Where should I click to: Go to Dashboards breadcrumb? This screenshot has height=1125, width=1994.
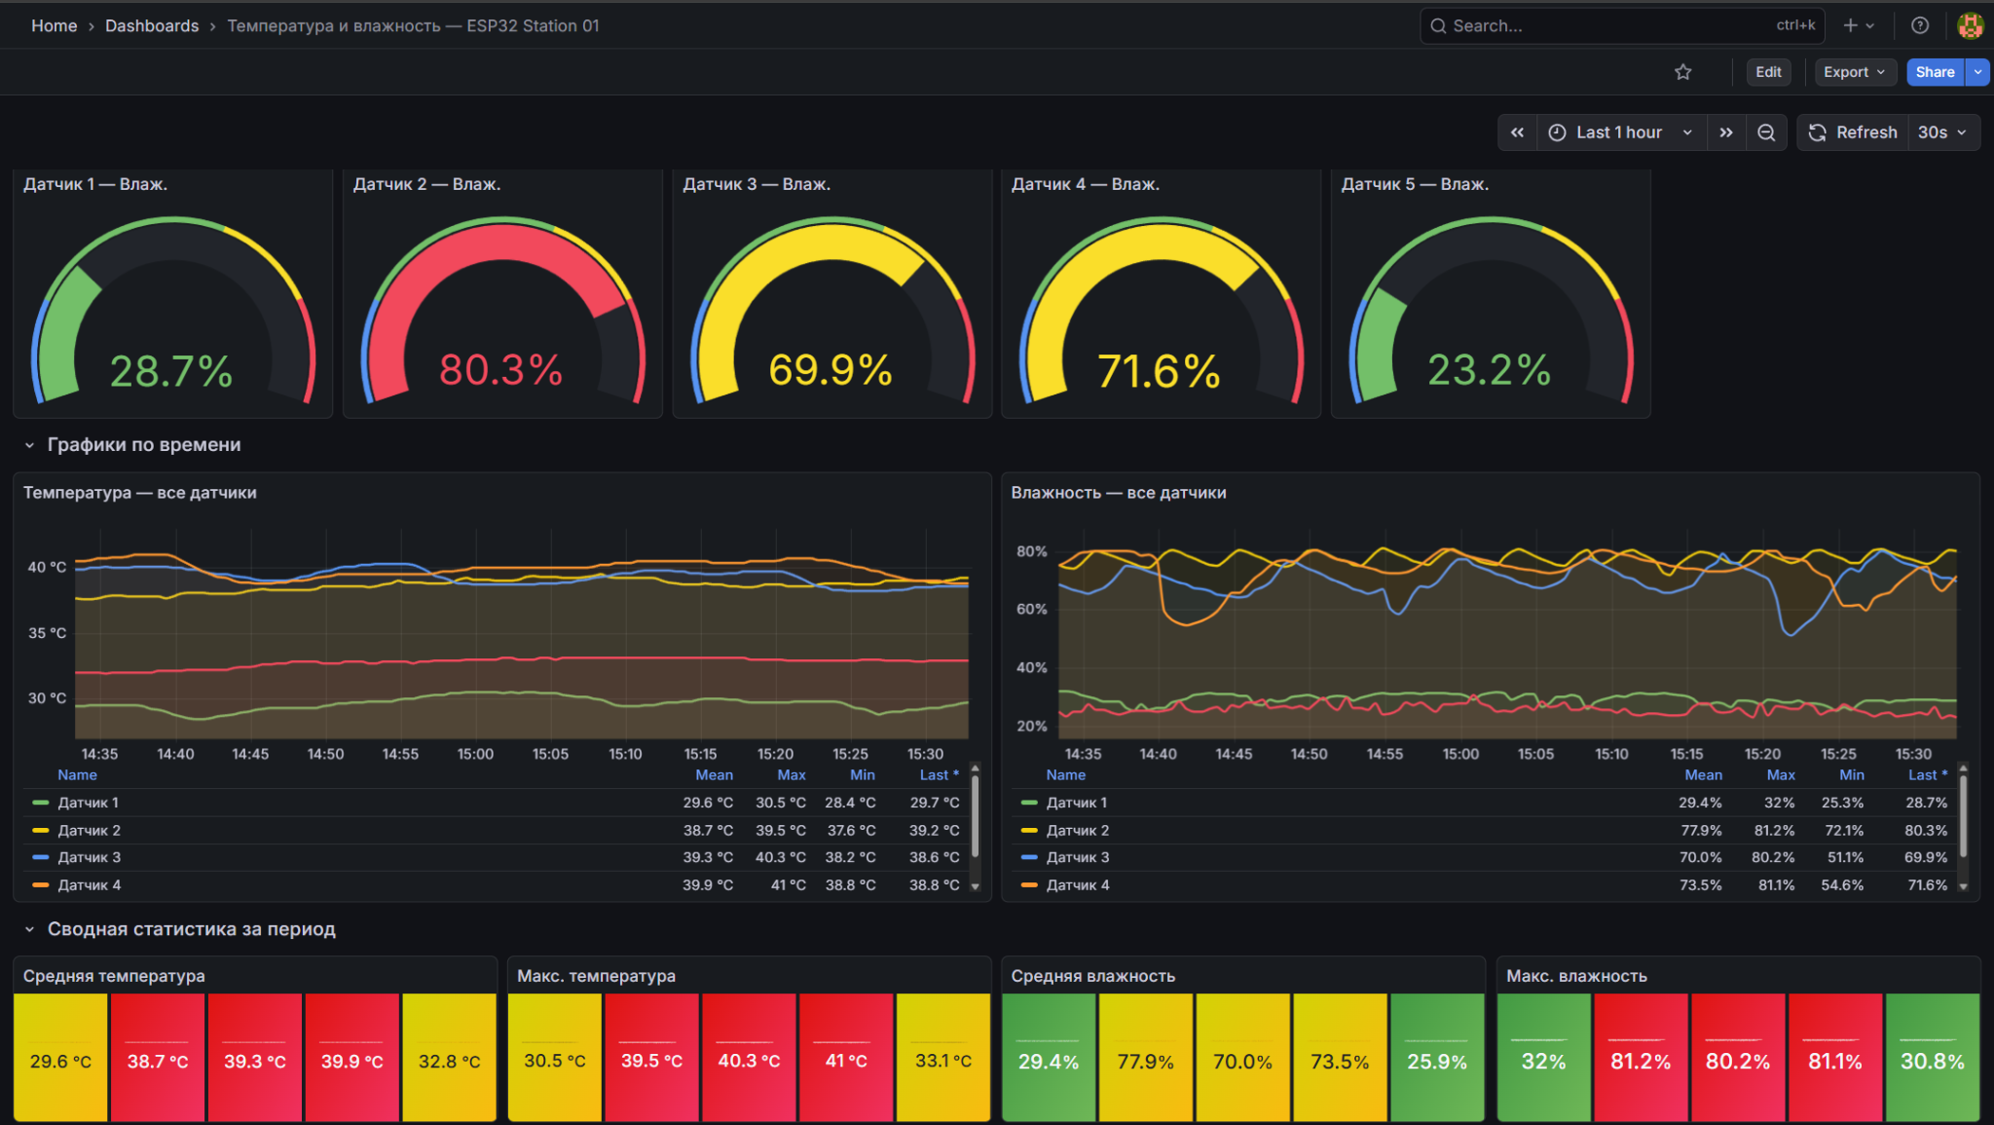point(152,26)
